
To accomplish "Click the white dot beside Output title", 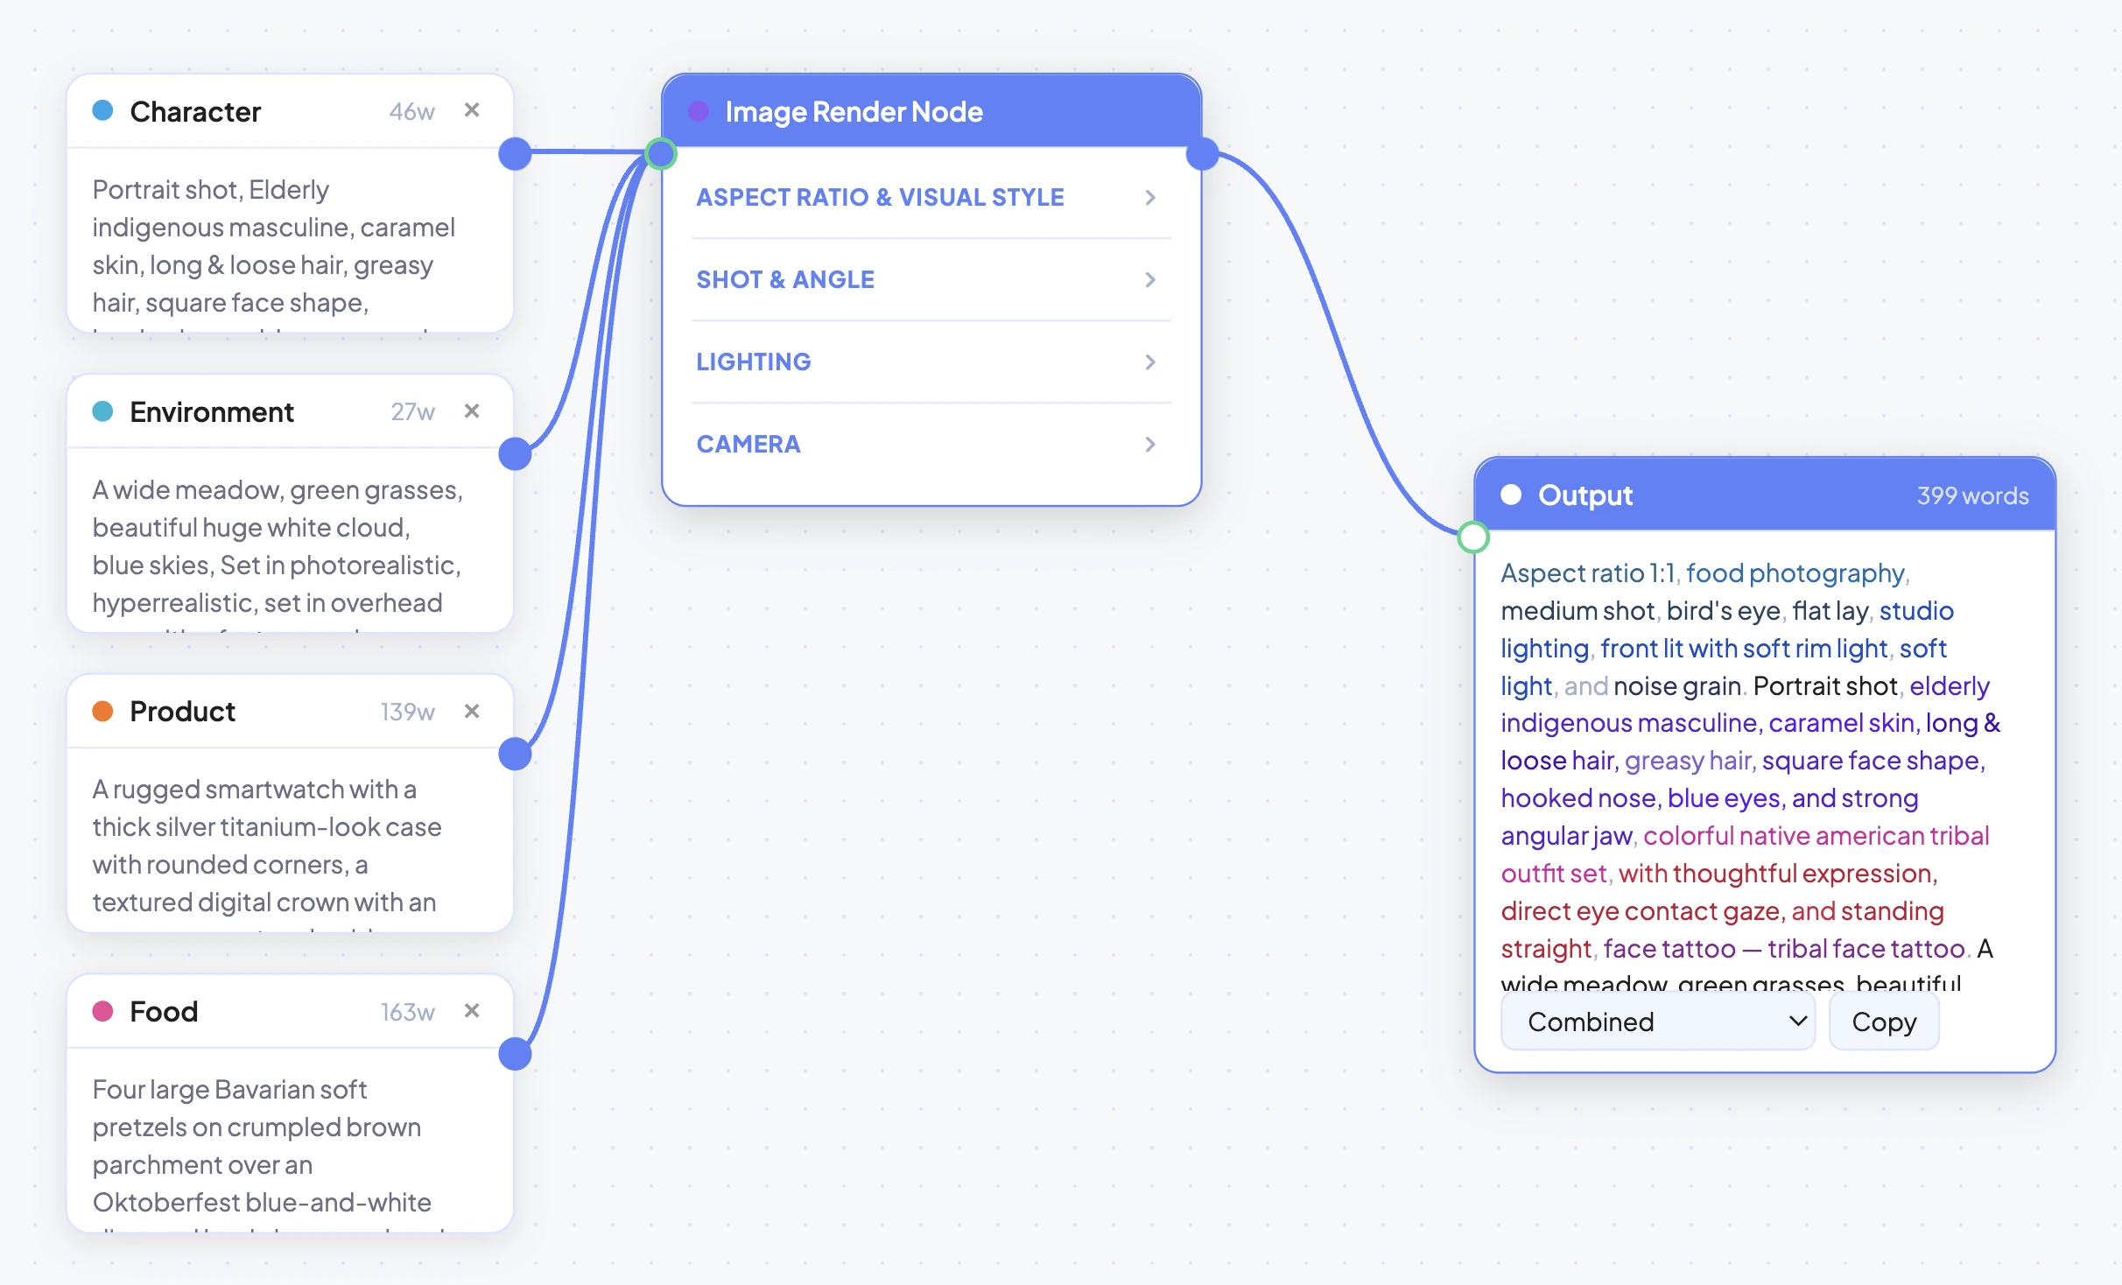I will coord(1511,495).
